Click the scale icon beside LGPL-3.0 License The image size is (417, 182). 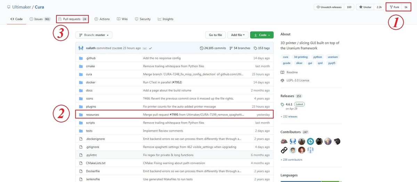coord(283,80)
